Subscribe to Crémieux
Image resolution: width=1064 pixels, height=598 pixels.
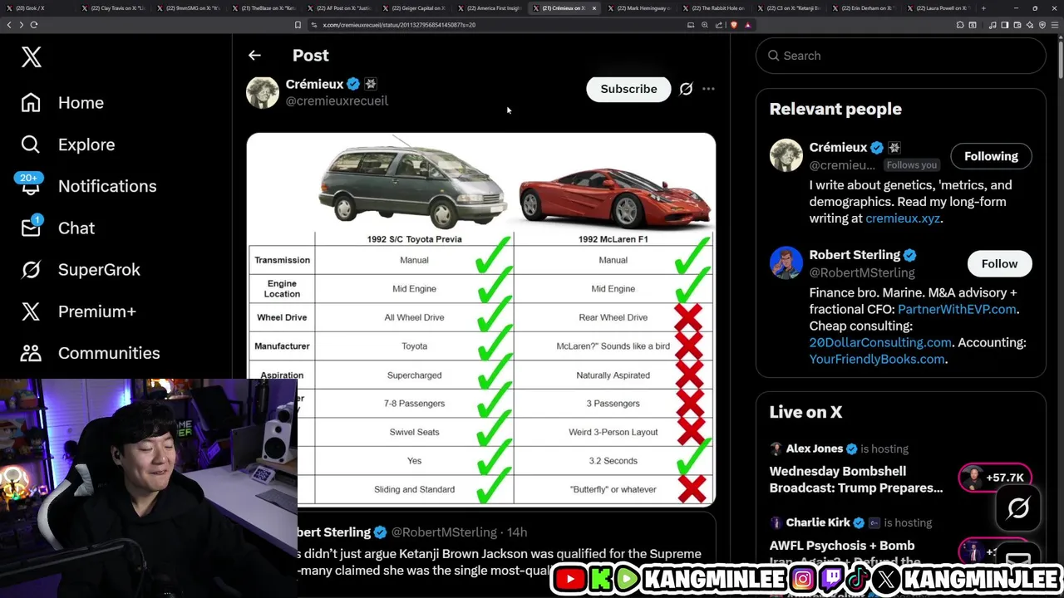pyautogui.click(x=628, y=89)
